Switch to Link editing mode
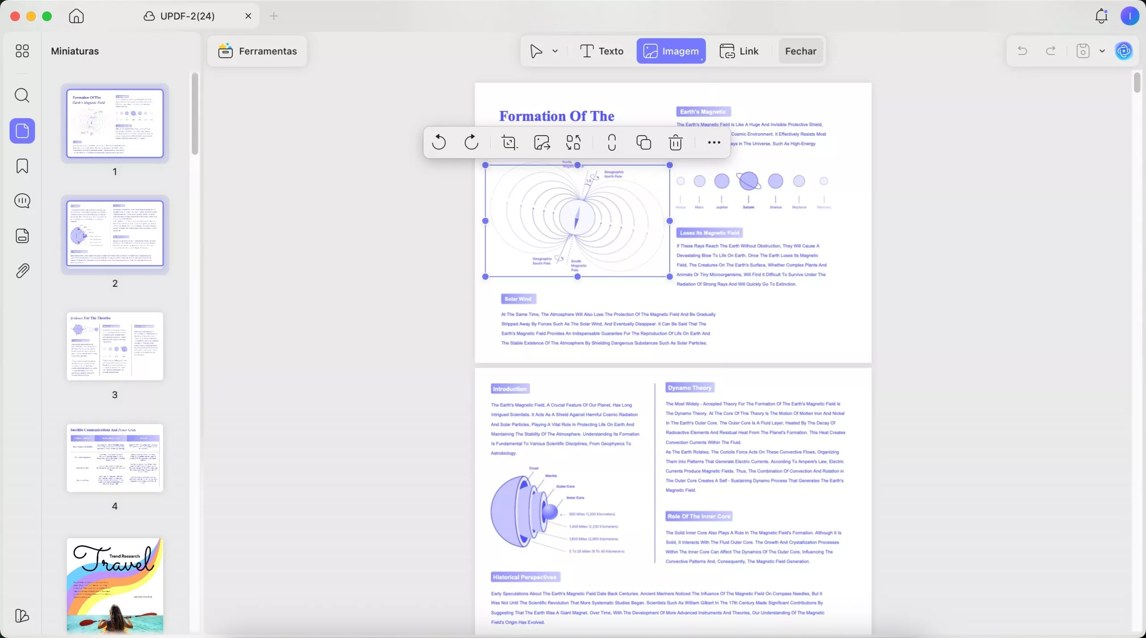Screen dimensions: 1146x638 739,51
